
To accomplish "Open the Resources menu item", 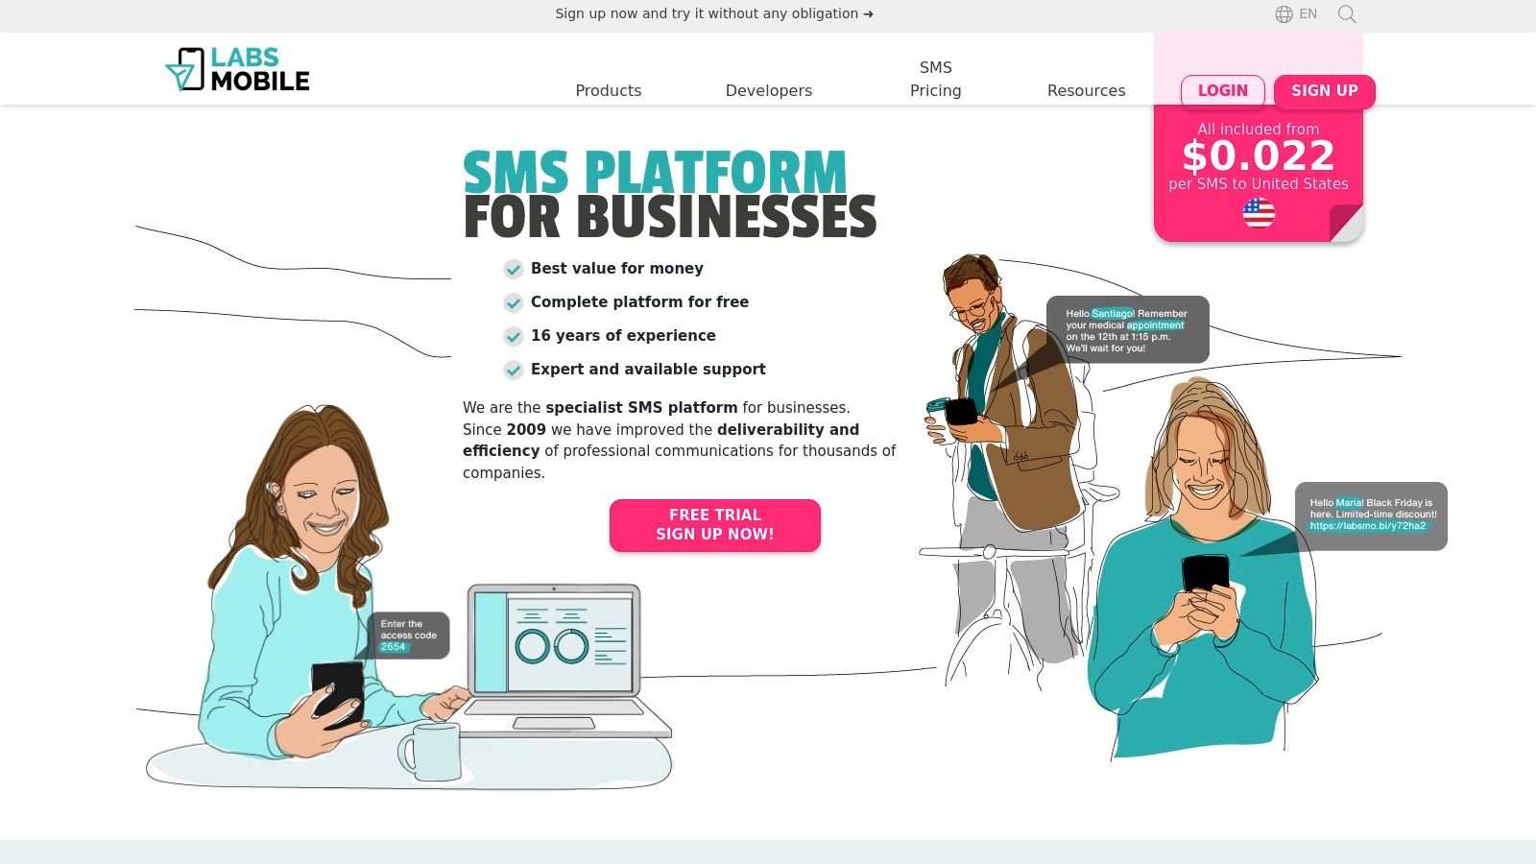I will tap(1087, 90).
